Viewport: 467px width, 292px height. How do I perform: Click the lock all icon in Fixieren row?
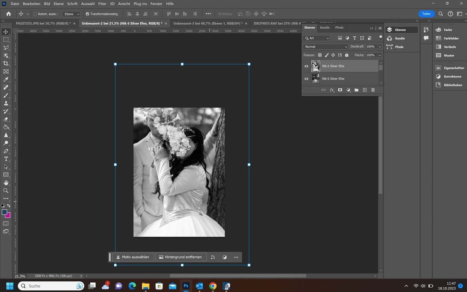(x=346, y=55)
